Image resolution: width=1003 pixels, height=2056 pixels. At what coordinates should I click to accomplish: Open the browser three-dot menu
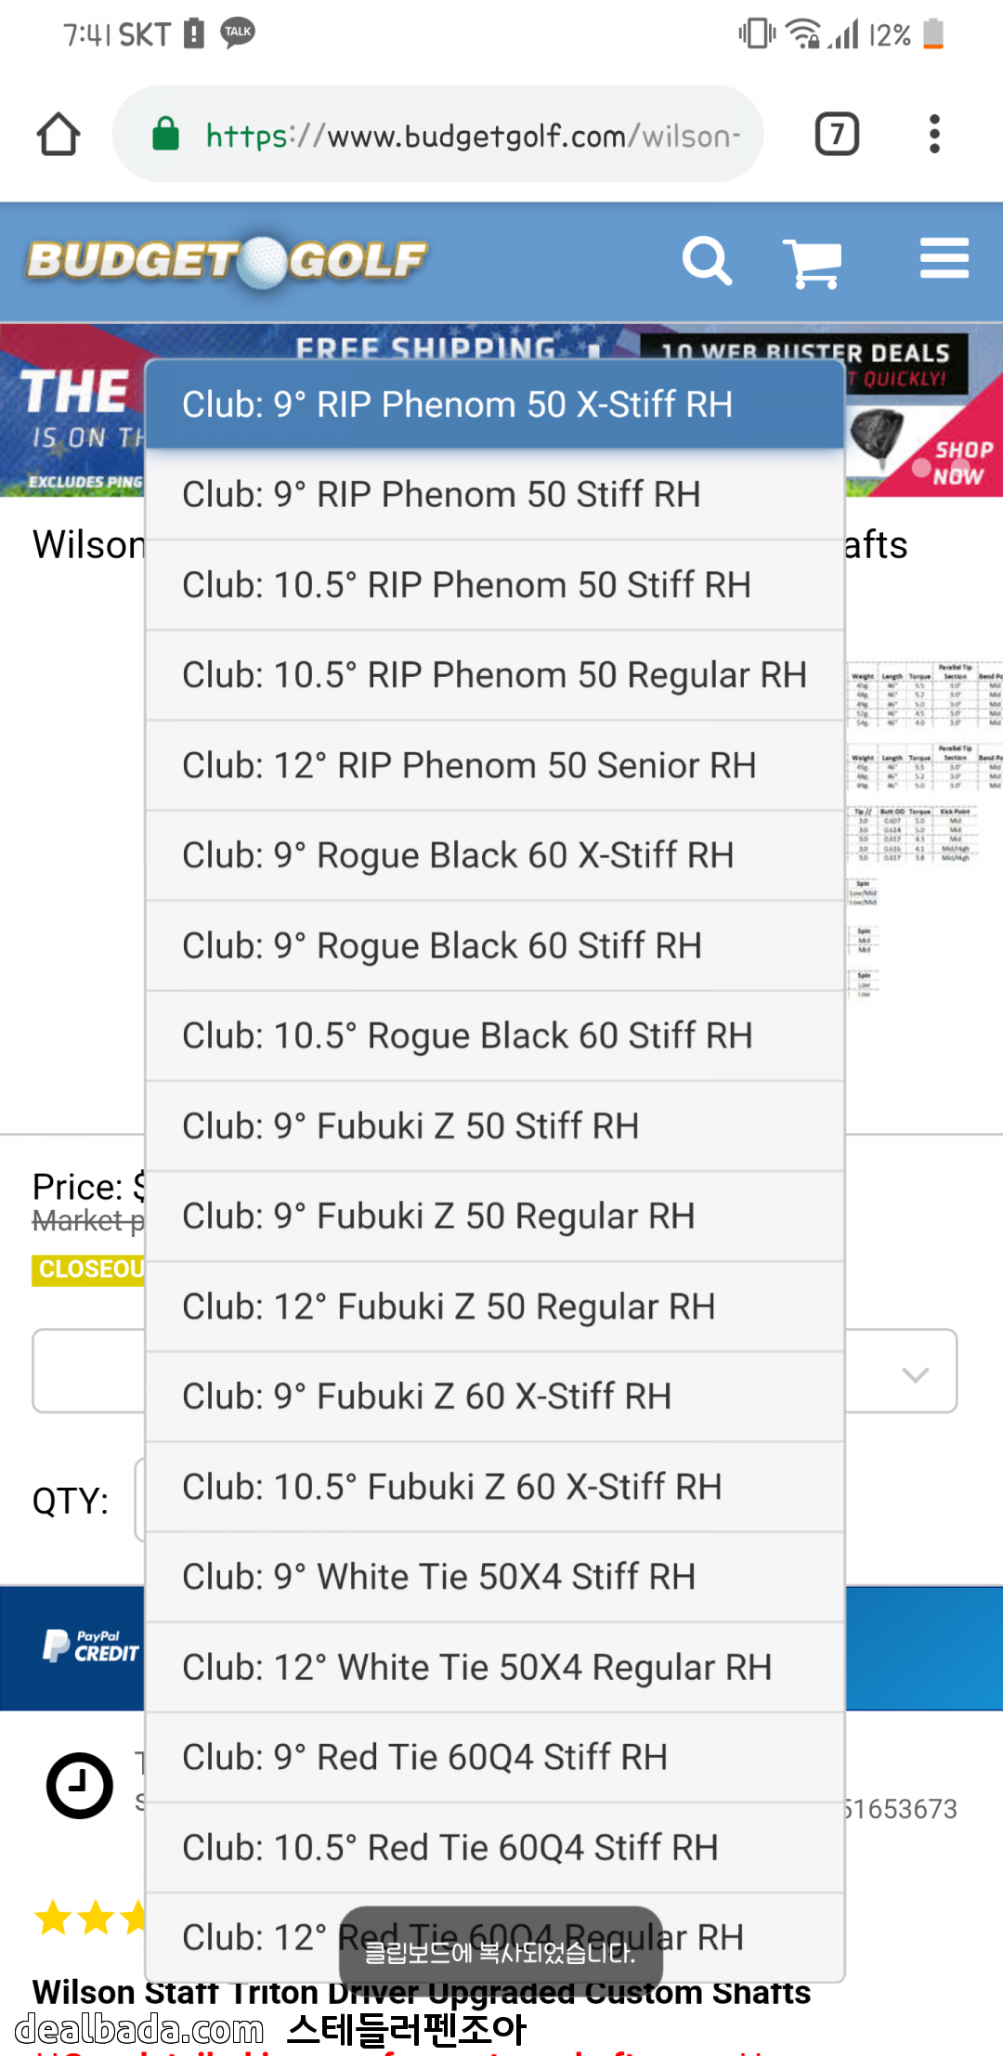tap(934, 135)
